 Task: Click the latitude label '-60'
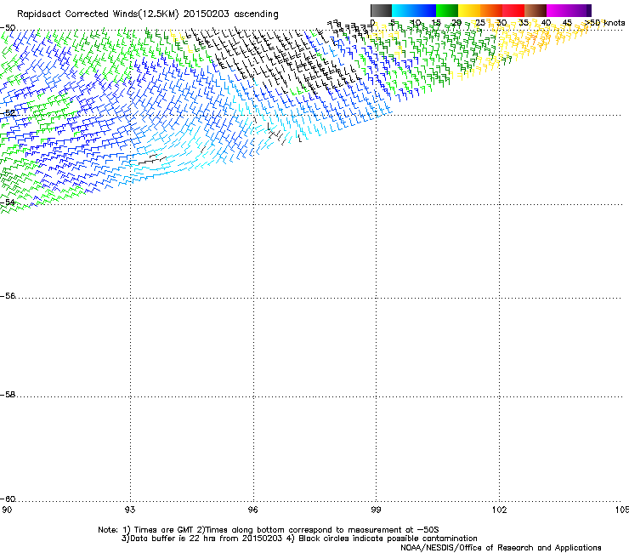[x=8, y=499]
